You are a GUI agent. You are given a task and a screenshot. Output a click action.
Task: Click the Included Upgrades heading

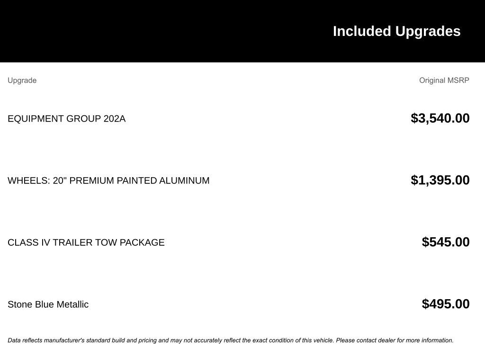[396, 31]
